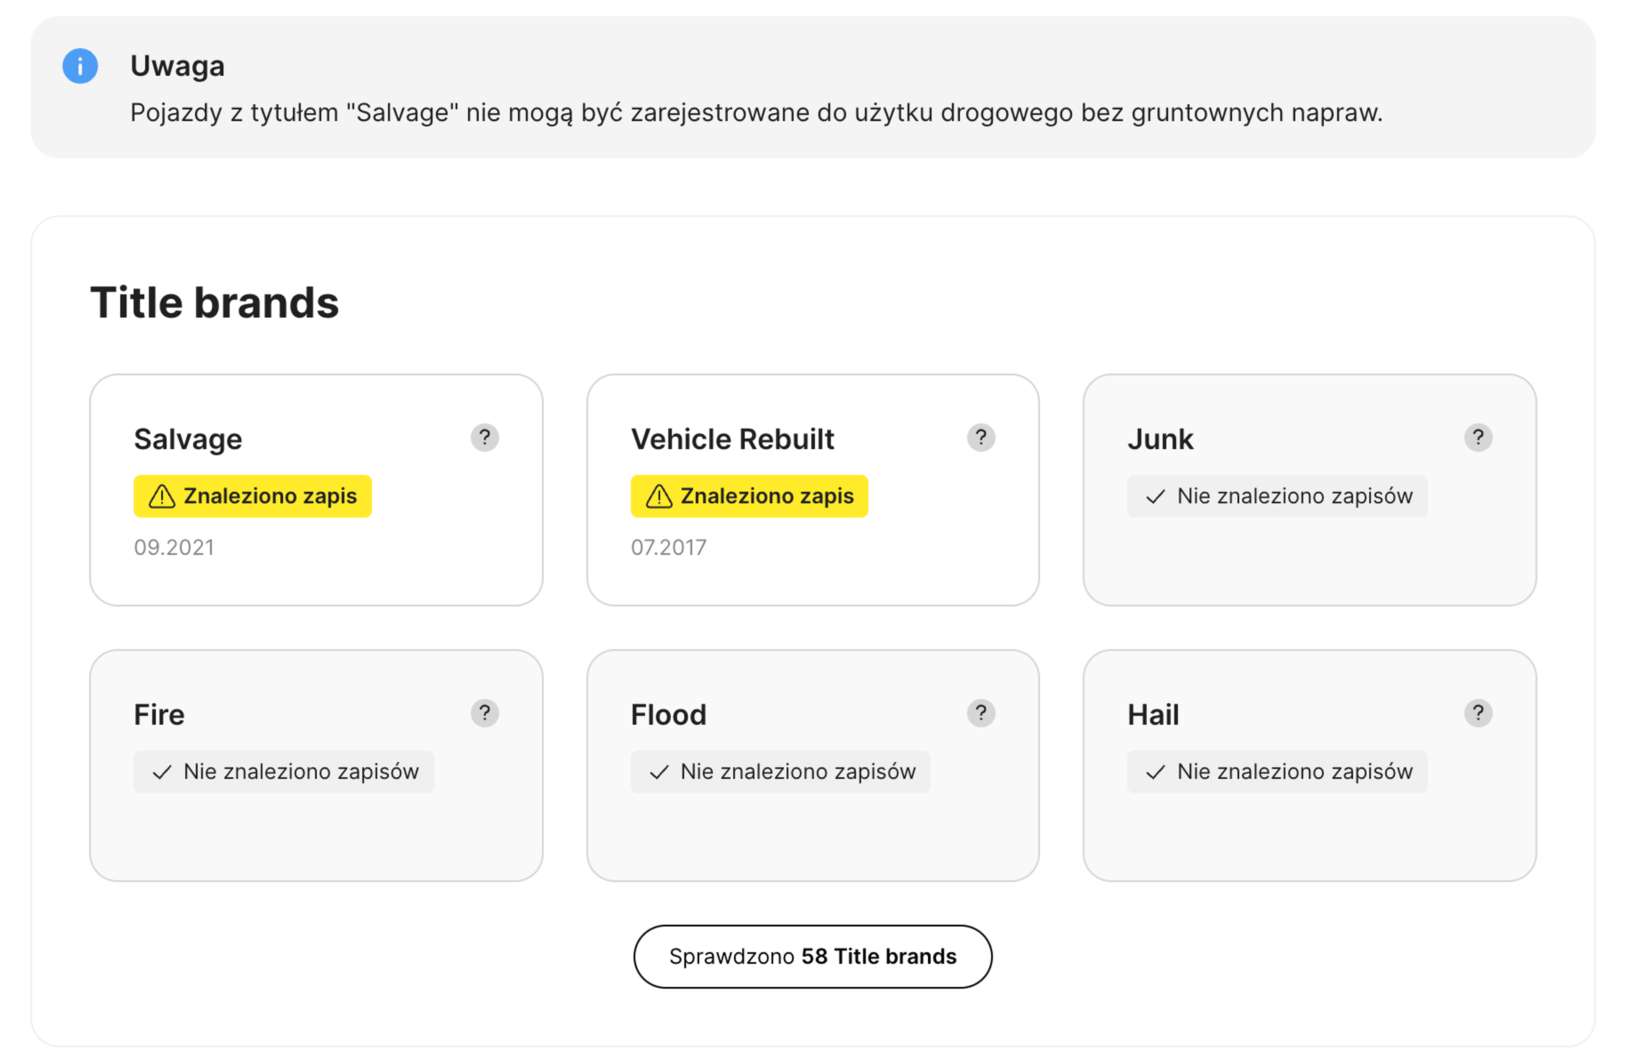Click the Hail card's question mark icon
The height and width of the screenshot is (1063, 1626).
(x=1477, y=713)
